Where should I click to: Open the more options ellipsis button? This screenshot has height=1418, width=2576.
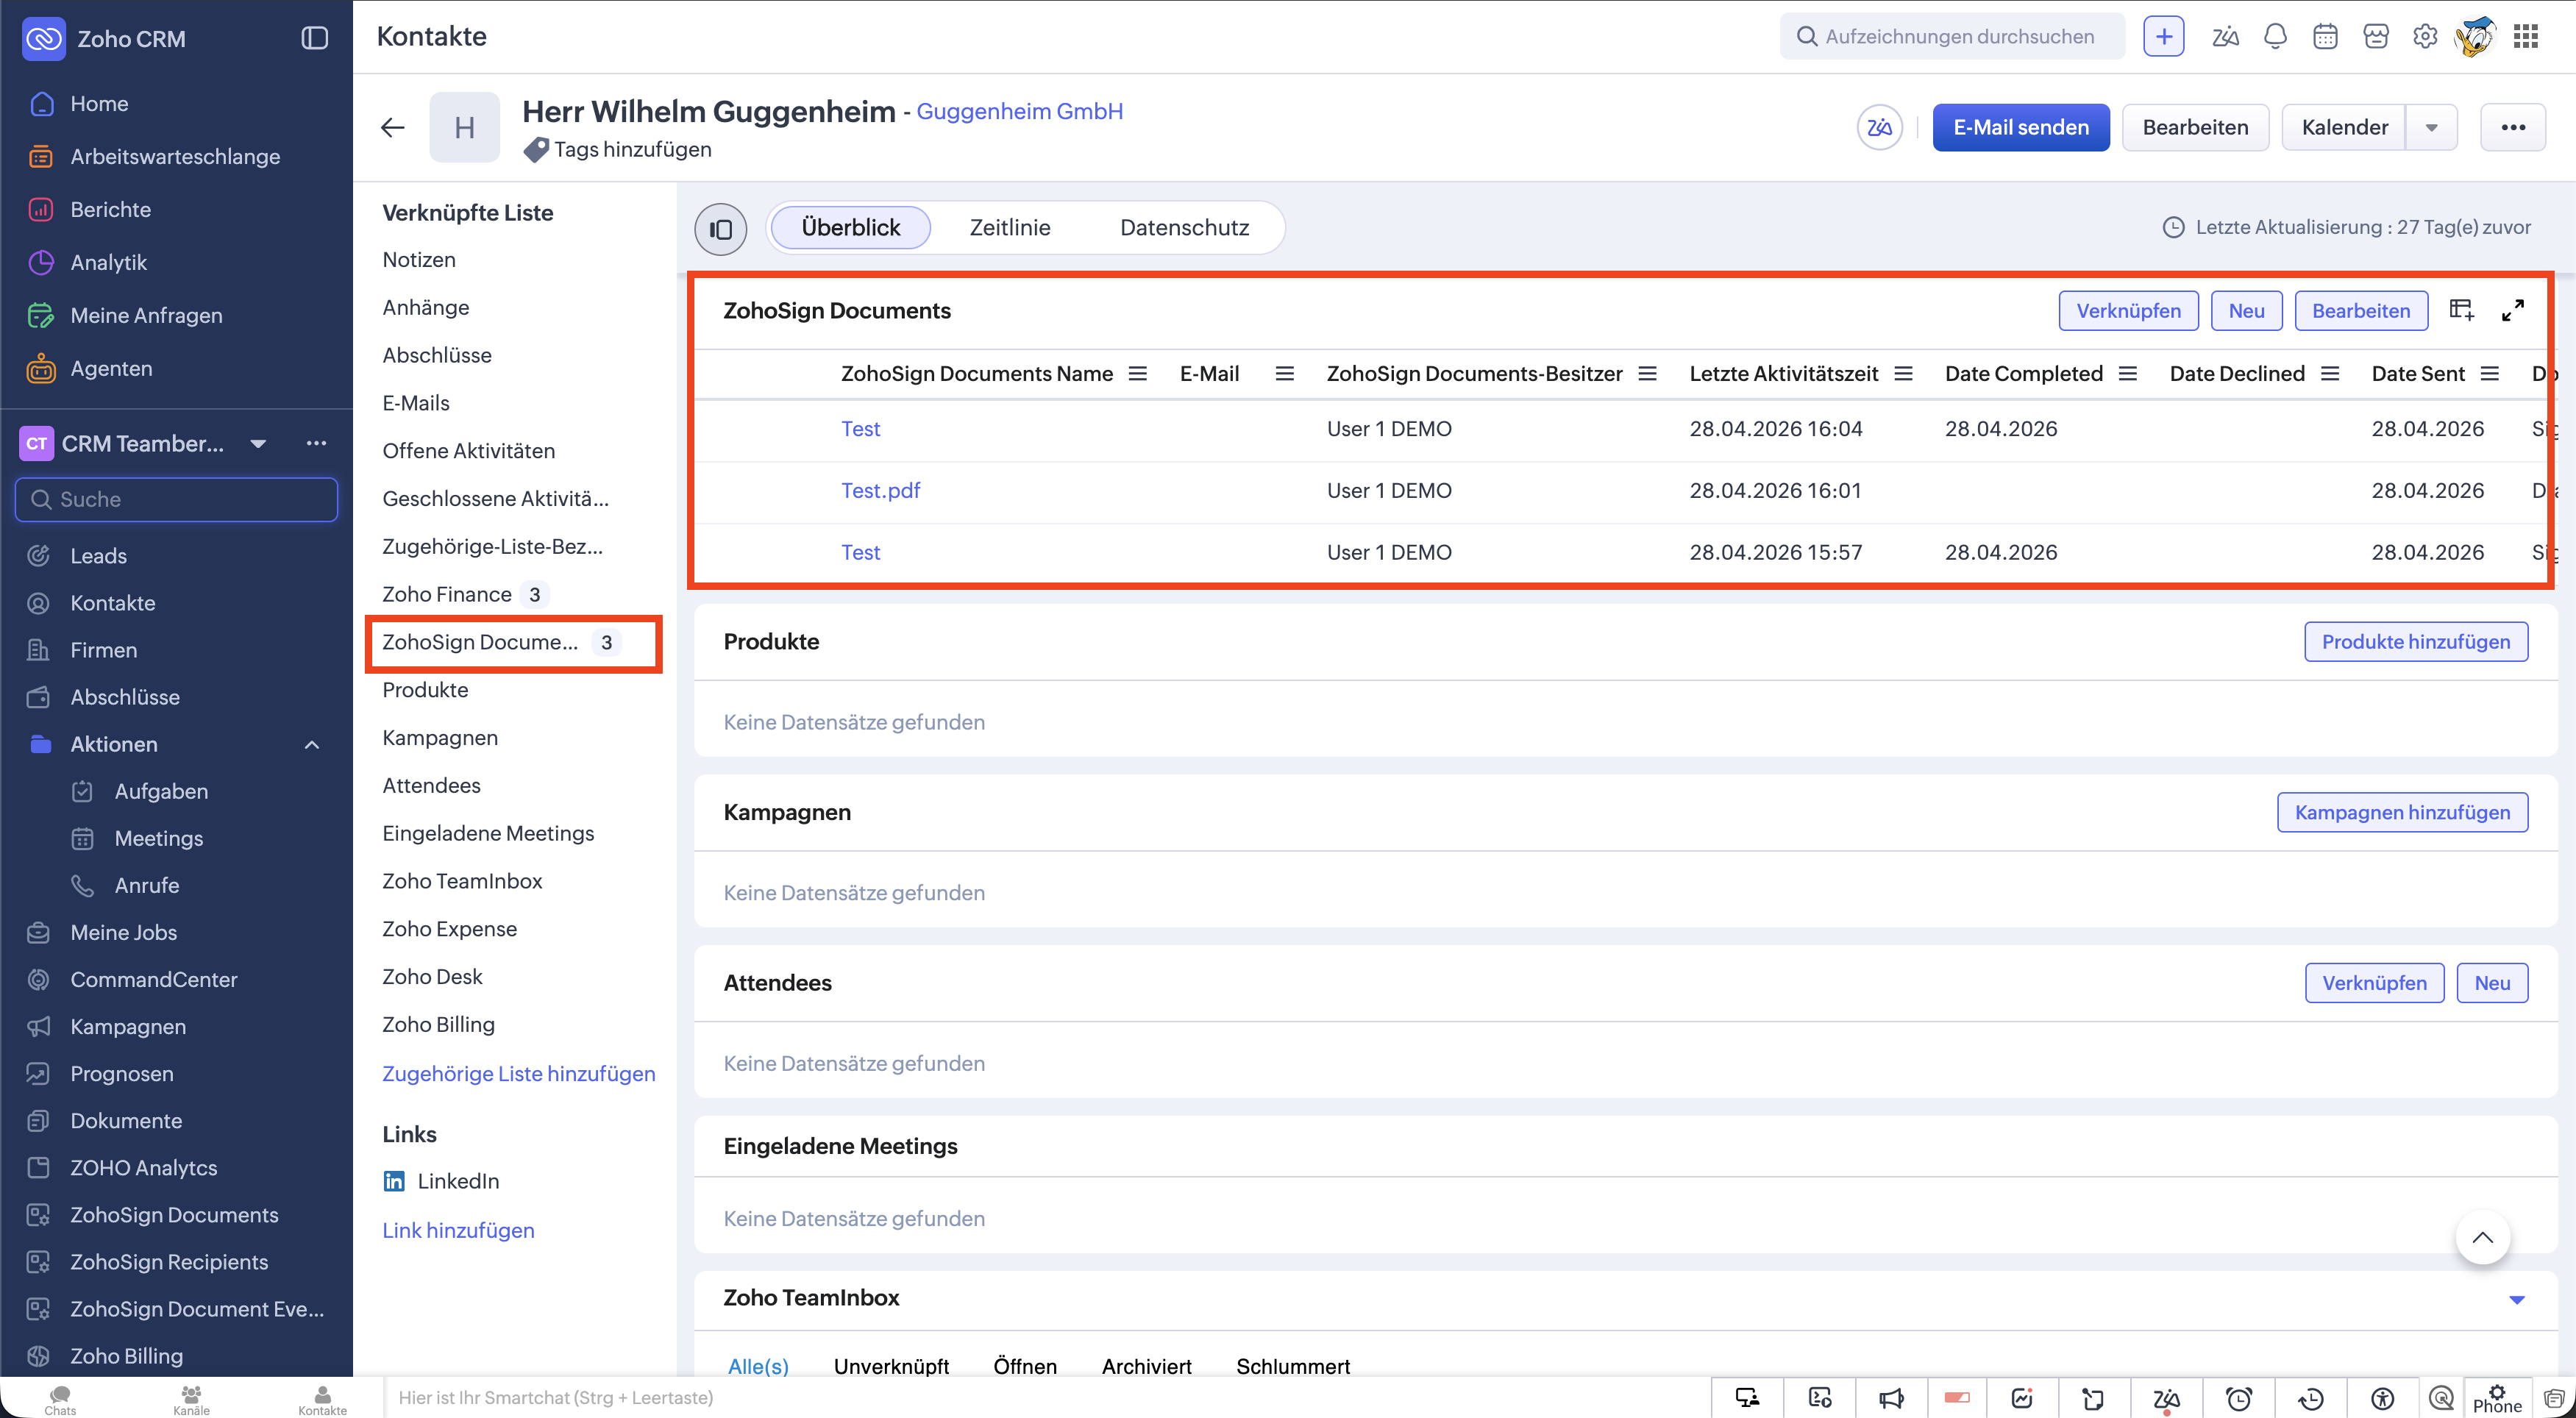pos(2513,127)
